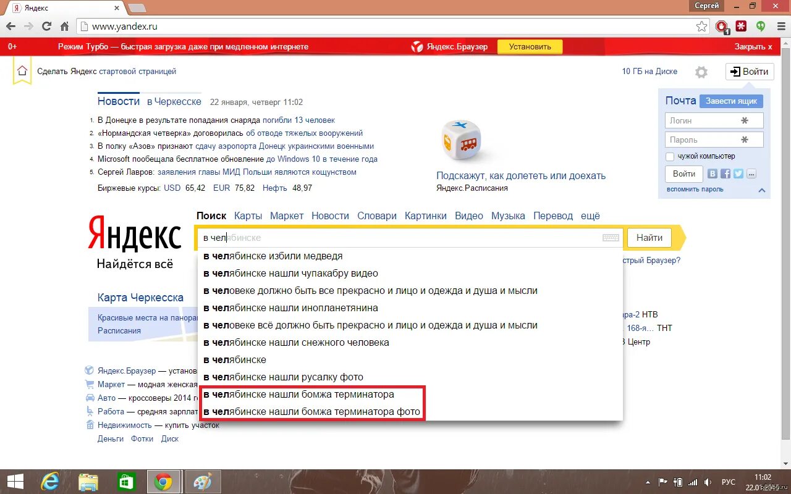Screen dimensions: 791x494
Task: Show more social login options icon
Action: click(x=751, y=174)
